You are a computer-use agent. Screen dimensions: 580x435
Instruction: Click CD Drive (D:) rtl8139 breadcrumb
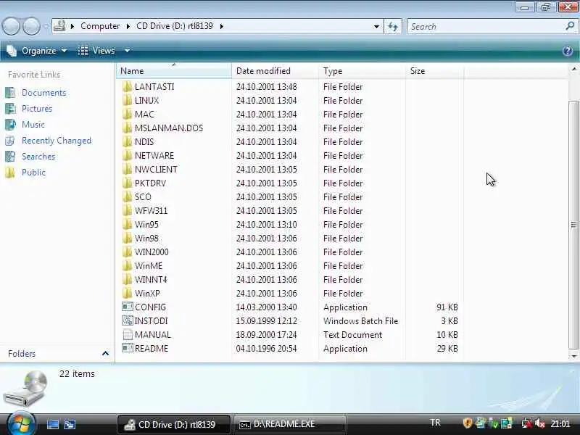pyautogui.click(x=175, y=26)
